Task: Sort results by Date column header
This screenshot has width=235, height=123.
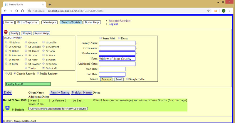Action: tap(7, 92)
